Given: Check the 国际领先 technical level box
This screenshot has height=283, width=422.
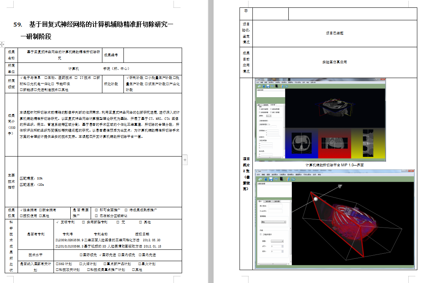Looking at the screenshot, I should (81, 255).
